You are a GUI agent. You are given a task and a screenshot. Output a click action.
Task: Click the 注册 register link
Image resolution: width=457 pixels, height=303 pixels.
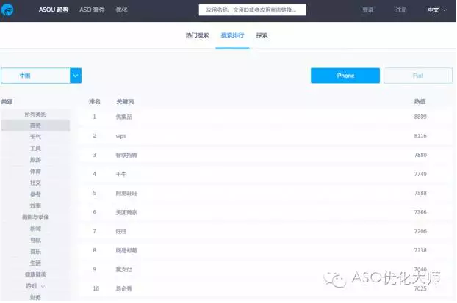401,10
